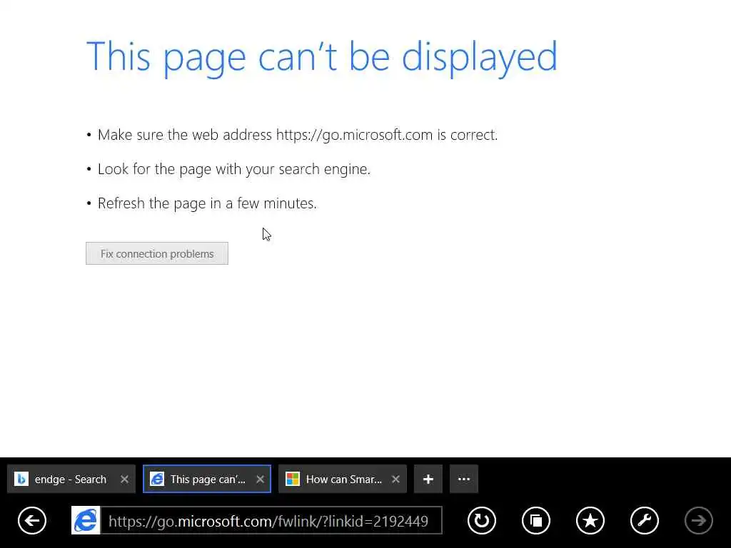Click the Microsoft logo on the Smar... tab
This screenshot has width=731, height=548.
[x=293, y=479]
